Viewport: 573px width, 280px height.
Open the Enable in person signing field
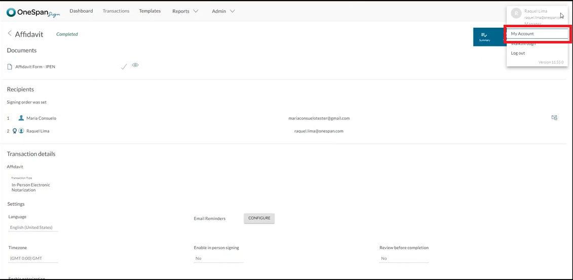(218, 258)
